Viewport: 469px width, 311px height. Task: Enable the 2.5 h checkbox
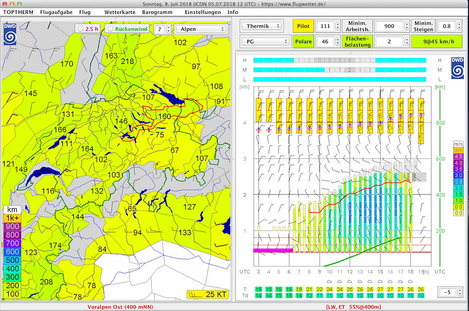point(81,29)
